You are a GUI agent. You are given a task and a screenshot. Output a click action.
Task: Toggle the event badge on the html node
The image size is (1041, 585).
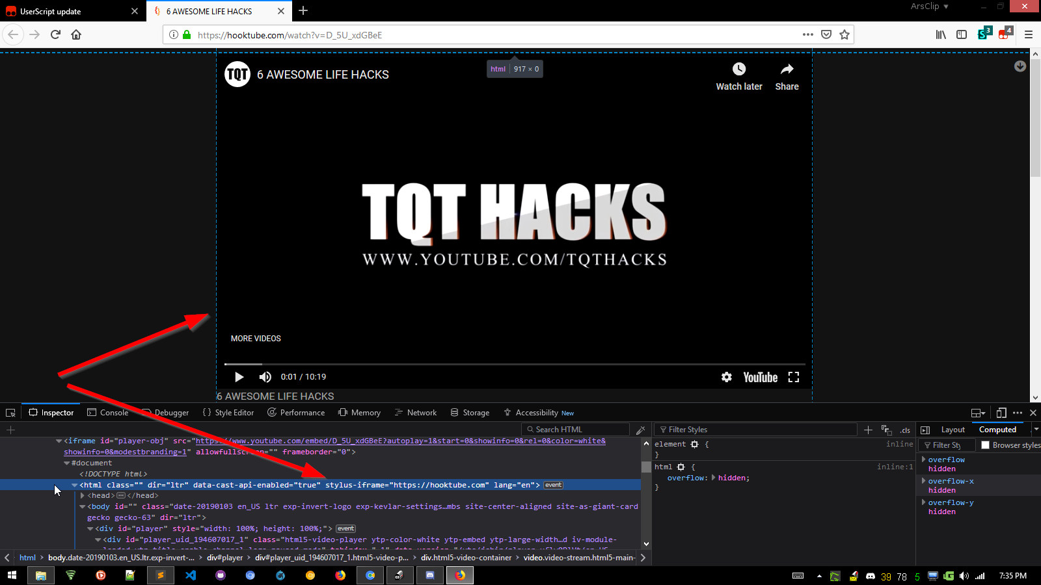point(552,485)
